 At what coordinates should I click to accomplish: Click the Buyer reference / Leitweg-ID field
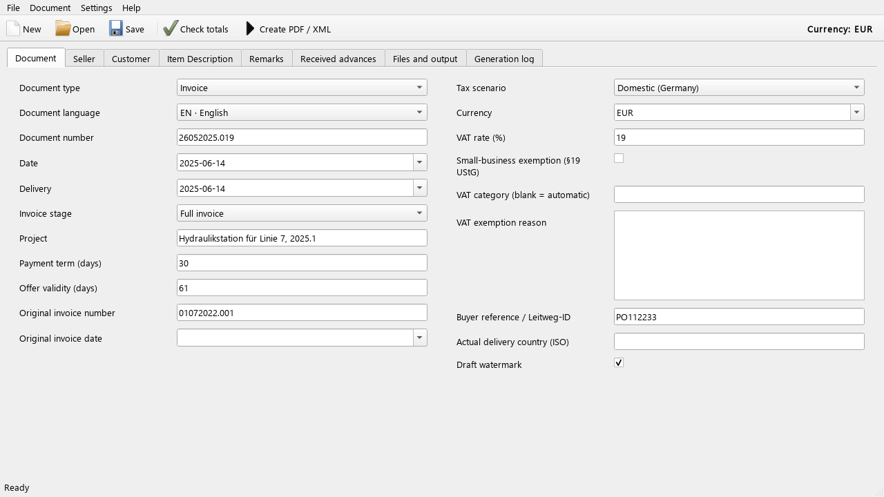(x=739, y=317)
